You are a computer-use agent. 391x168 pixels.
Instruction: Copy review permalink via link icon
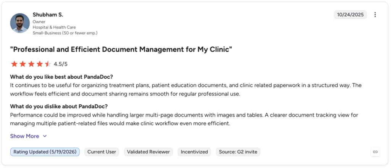pos(375,152)
